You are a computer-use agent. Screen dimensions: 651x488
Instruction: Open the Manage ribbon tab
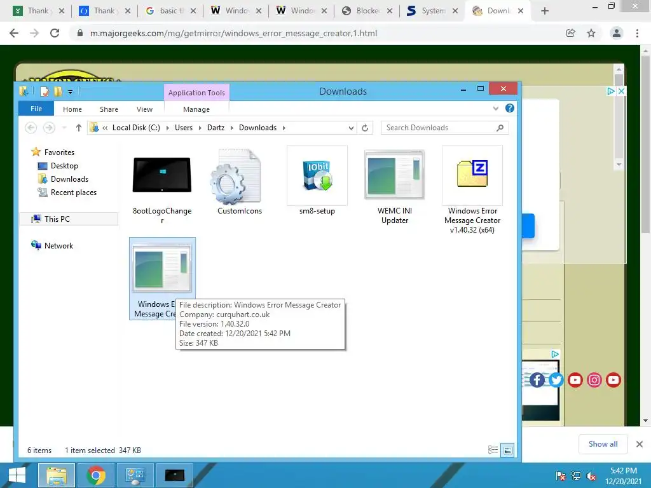(196, 109)
